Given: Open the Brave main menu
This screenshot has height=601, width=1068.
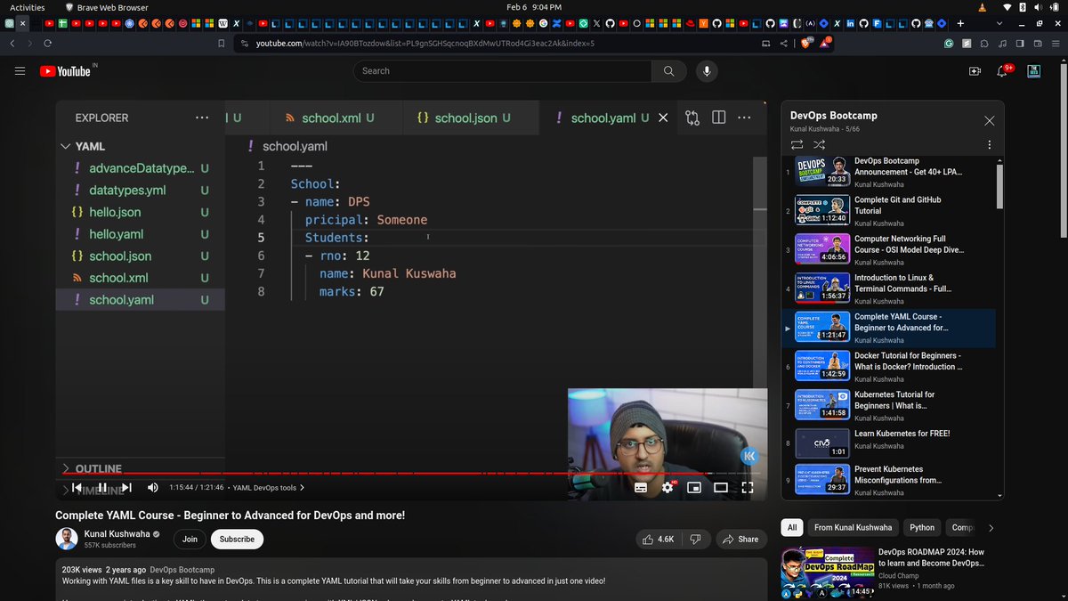Looking at the screenshot, I should [x=1056, y=43].
